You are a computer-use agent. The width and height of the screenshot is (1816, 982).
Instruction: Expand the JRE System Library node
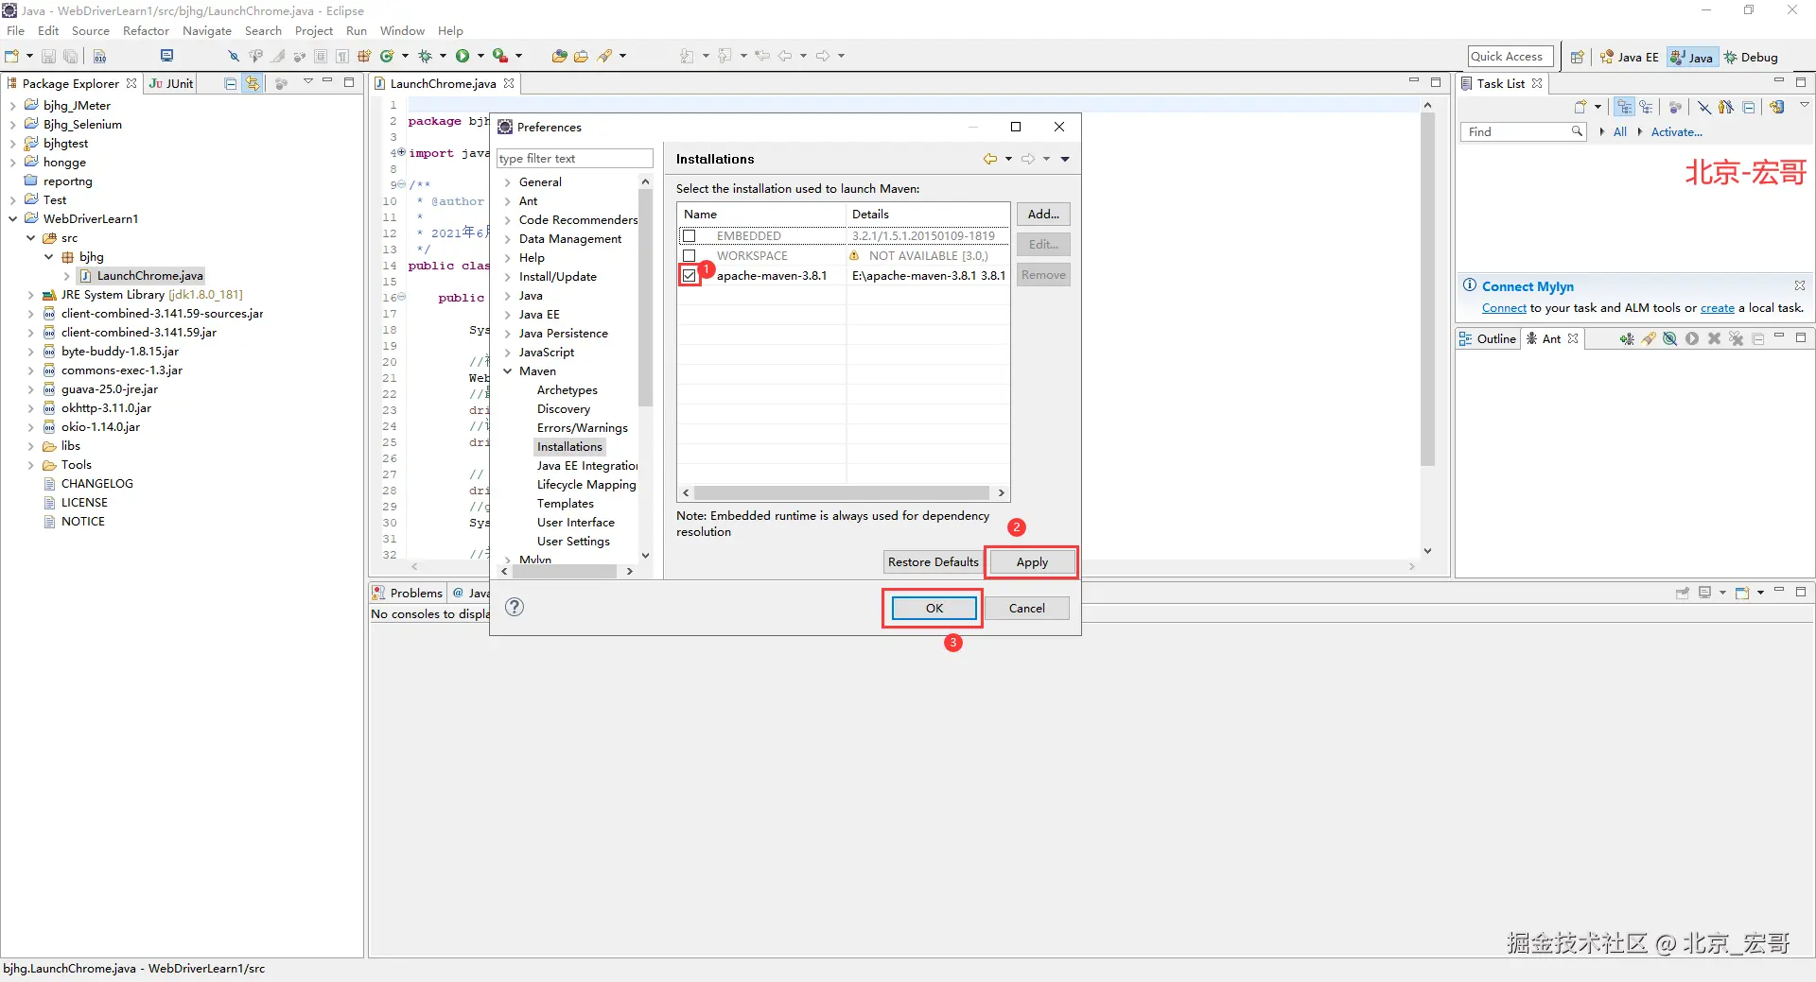click(x=31, y=295)
